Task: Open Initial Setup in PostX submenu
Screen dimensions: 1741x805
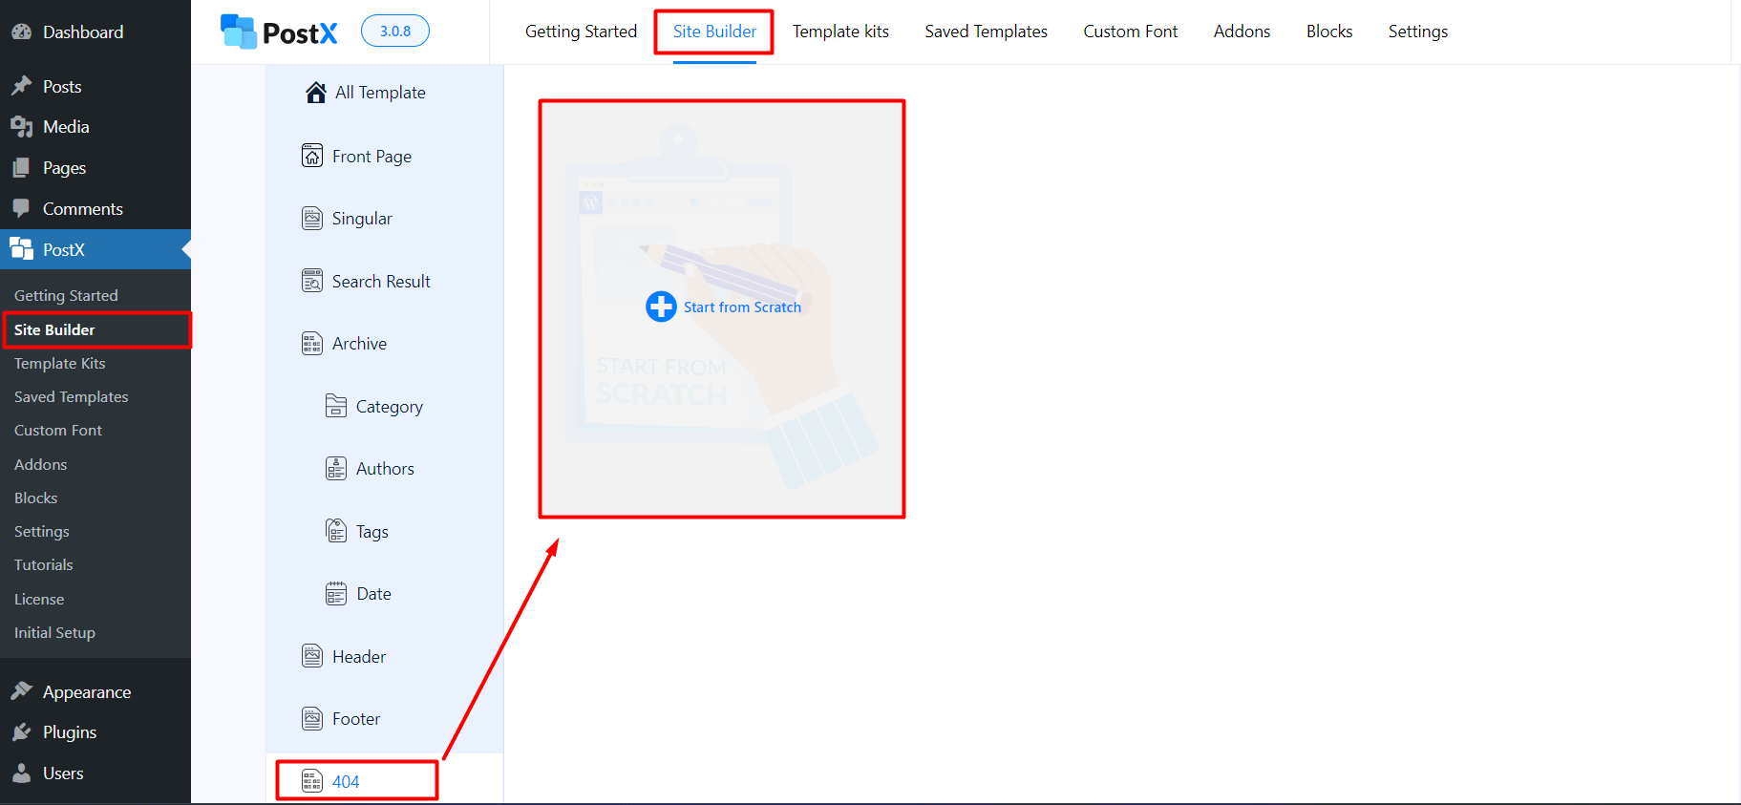Action: click(54, 633)
